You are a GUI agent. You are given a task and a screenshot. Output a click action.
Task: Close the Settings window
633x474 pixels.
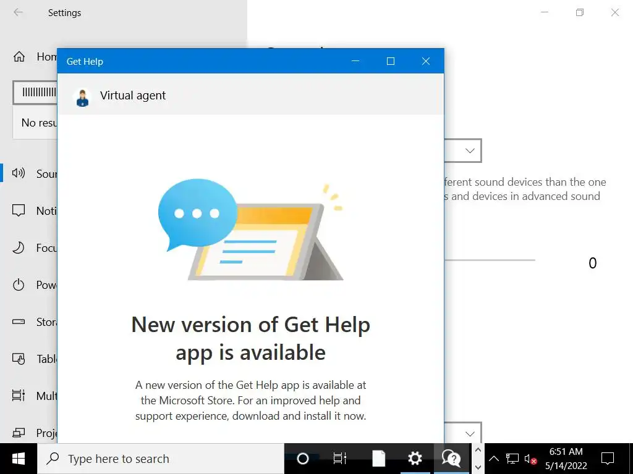point(615,12)
